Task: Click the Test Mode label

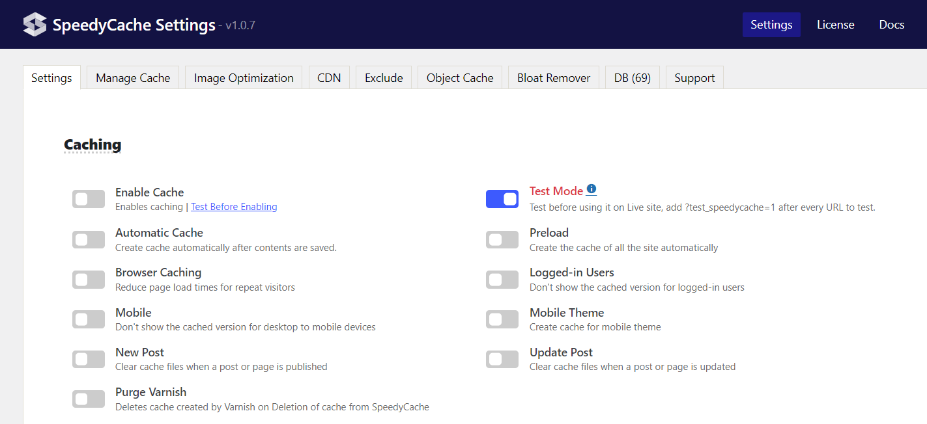Action: (x=556, y=191)
